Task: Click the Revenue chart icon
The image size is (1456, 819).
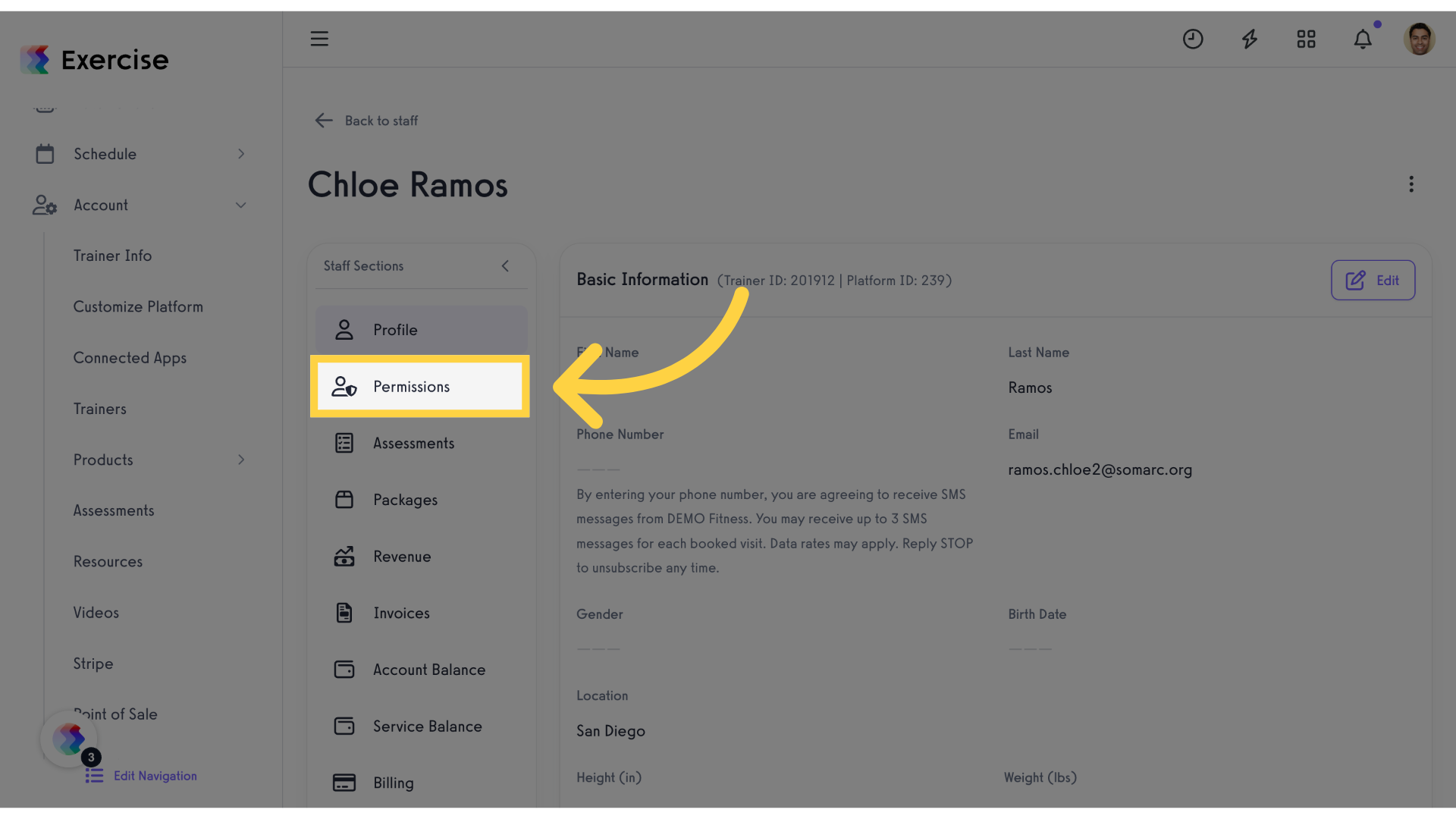Action: [x=344, y=557]
